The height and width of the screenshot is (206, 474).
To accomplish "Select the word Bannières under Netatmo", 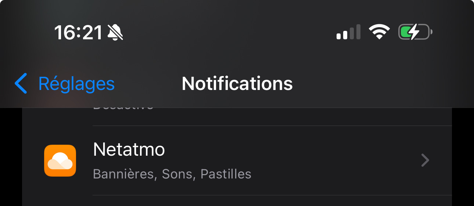I will pos(122,174).
